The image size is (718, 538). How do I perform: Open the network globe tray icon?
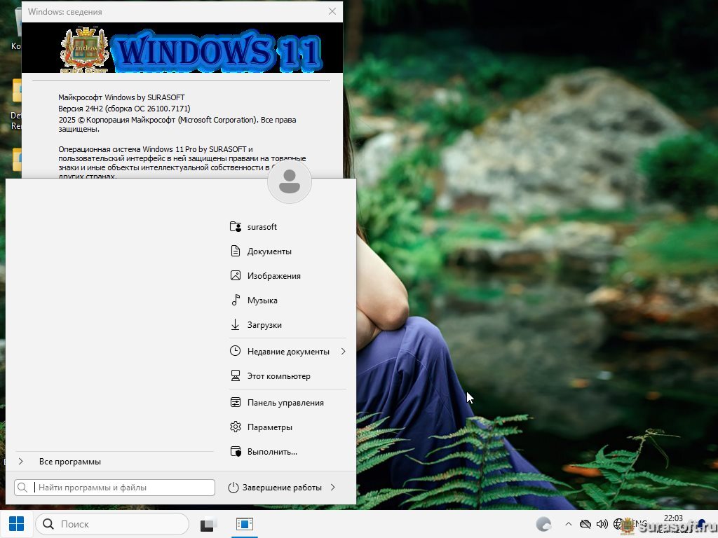(x=618, y=524)
